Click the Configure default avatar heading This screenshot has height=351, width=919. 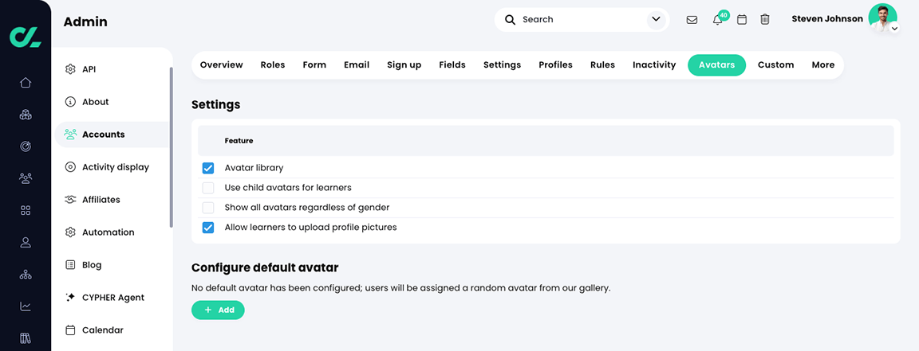265,268
